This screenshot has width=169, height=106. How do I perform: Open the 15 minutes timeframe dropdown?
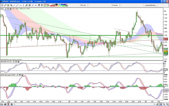click(116, 5)
